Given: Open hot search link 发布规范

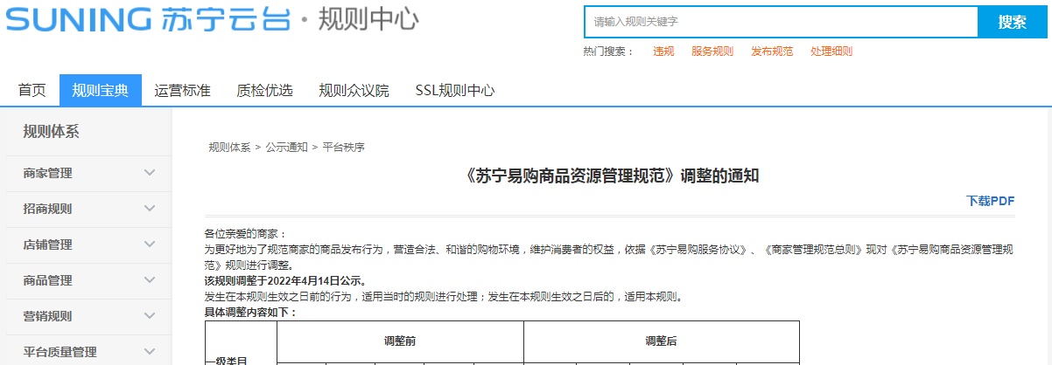Looking at the screenshot, I should click(x=772, y=52).
